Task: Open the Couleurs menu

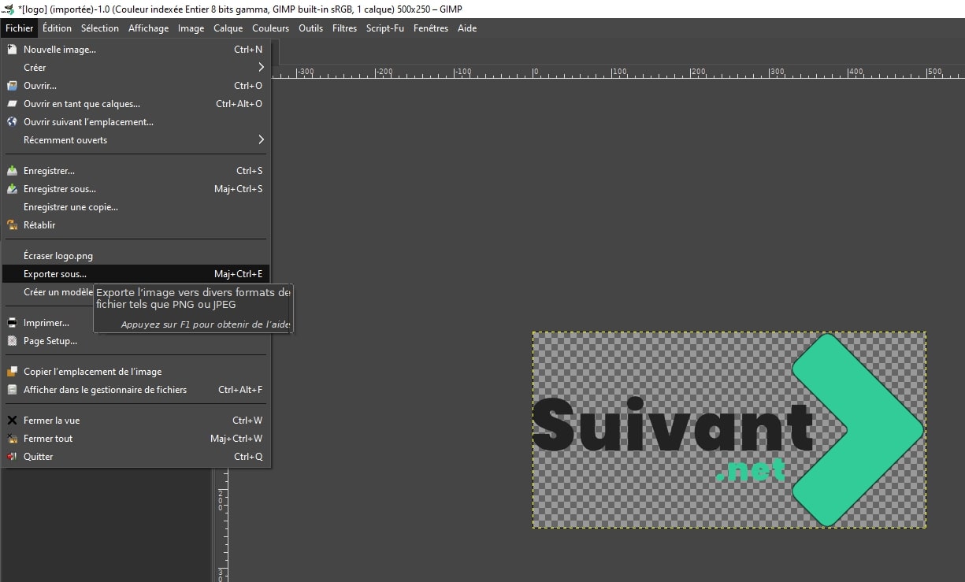Action: 270,28
